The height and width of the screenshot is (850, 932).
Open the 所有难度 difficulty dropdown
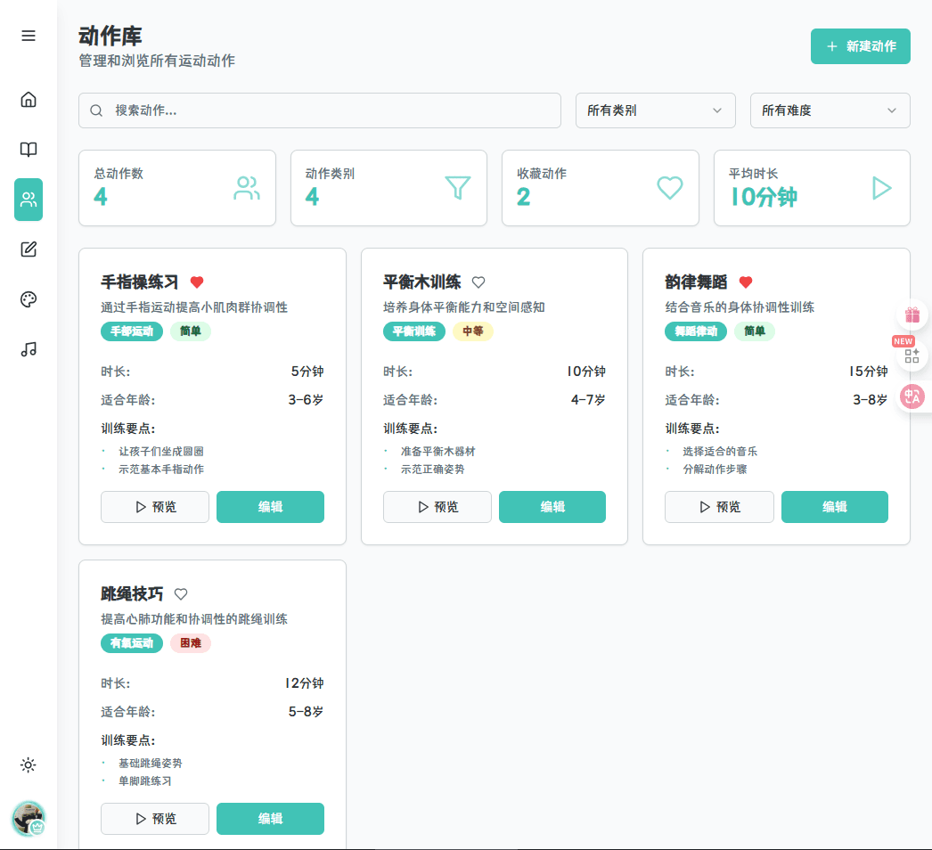click(x=830, y=110)
